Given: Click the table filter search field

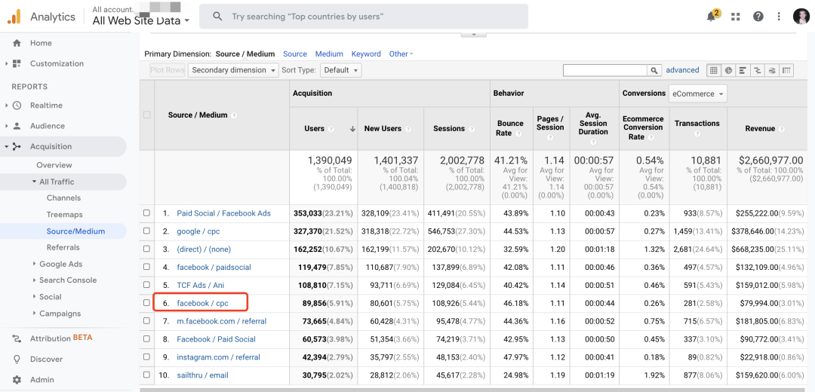Looking at the screenshot, I should (x=605, y=70).
